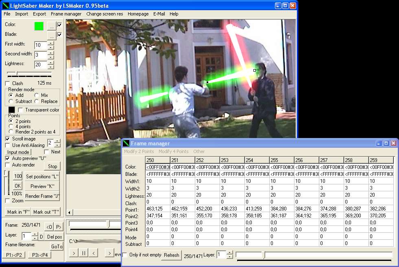Choose 'Render 2 points as 4'
Screen dimensions: 399x267
(x=11, y=131)
